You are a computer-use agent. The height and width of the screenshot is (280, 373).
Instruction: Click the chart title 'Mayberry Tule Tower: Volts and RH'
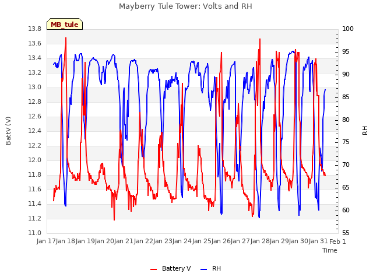tap(185, 6)
